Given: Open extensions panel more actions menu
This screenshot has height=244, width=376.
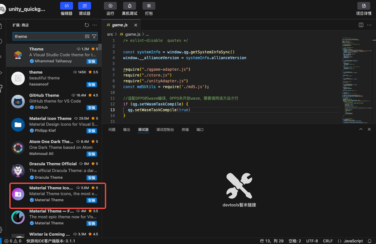Looking at the screenshot, I should click(95, 25).
